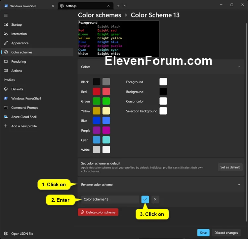248x239 pixels.
Task: Confirm rename with the checkmark button
Action: click(145, 199)
